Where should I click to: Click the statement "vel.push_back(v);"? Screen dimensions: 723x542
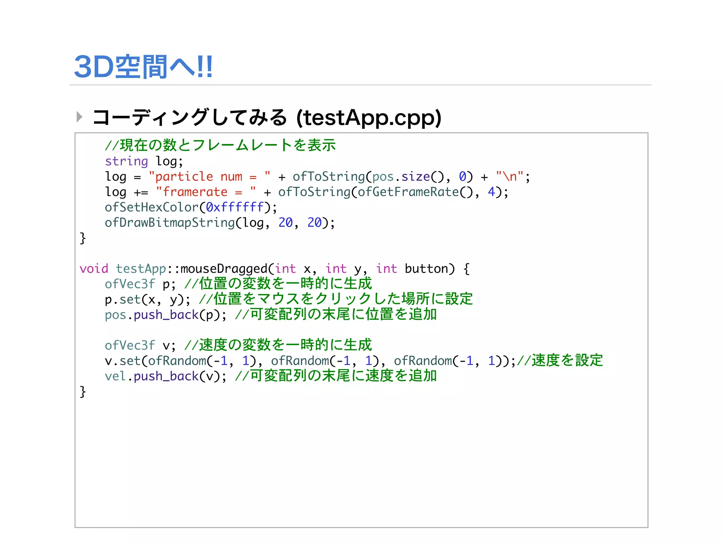(x=166, y=377)
